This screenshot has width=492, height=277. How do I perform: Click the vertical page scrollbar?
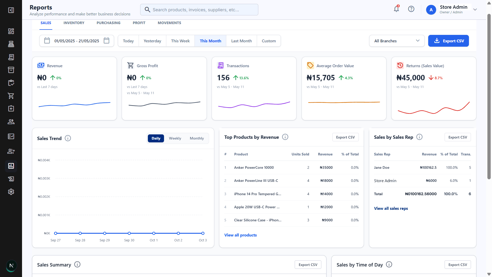489,96
